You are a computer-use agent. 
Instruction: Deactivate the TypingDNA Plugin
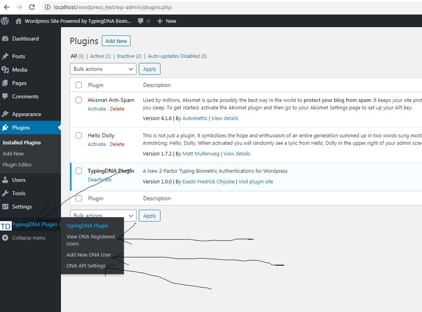(x=99, y=180)
